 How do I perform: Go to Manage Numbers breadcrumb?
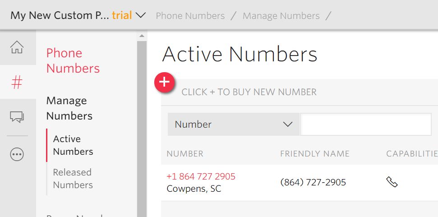click(281, 16)
